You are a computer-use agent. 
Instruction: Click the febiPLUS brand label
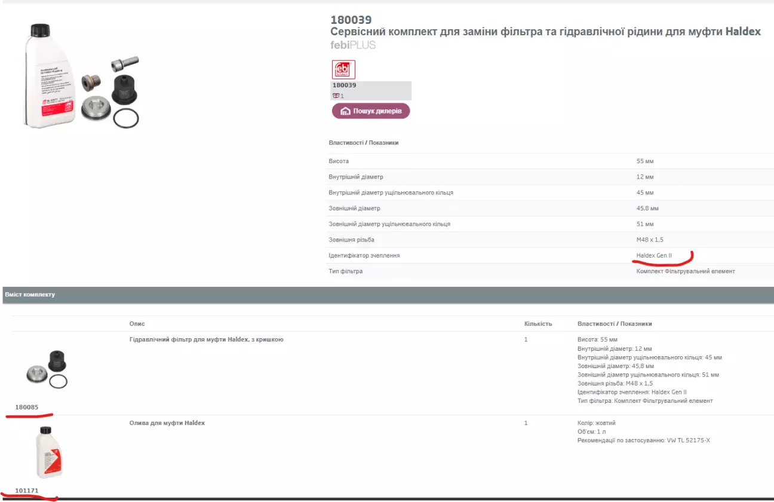(353, 45)
